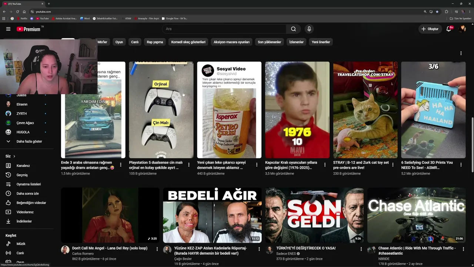Start voice search with the microphone icon
Screen dimensions: 474x267
309,29
